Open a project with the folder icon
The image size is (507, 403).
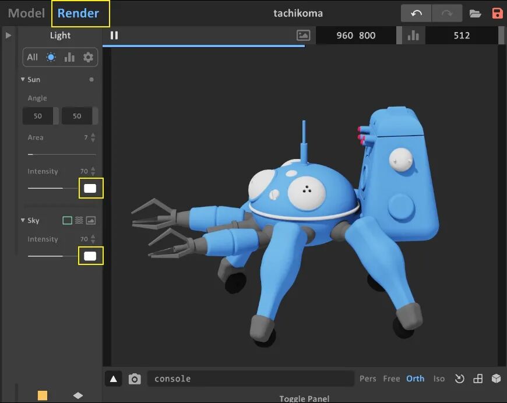[x=475, y=13]
